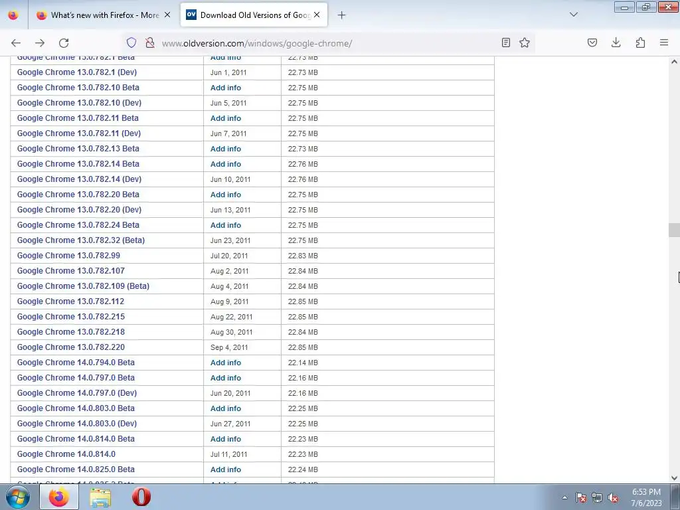This screenshot has height=510, width=680.
Task: Launch Opera from the taskbar
Action: coord(141,497)
